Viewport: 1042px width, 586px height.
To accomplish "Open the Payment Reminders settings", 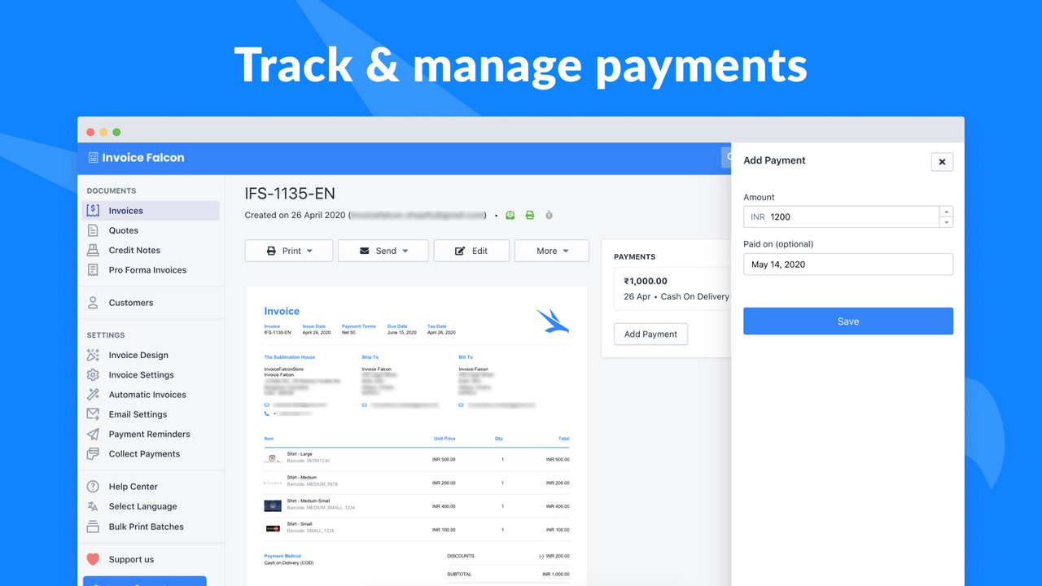I will point(95,434).
